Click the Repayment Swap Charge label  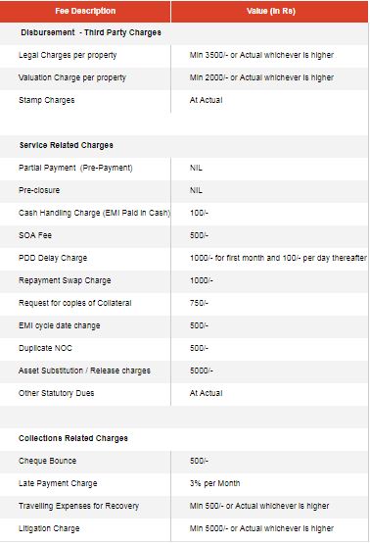point(65,280)
